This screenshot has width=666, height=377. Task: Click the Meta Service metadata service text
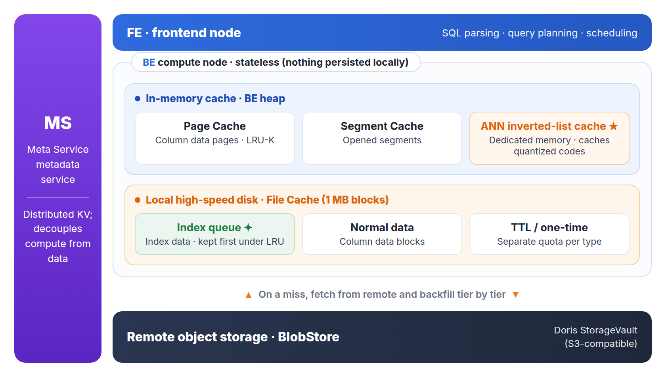pos(58,164)
